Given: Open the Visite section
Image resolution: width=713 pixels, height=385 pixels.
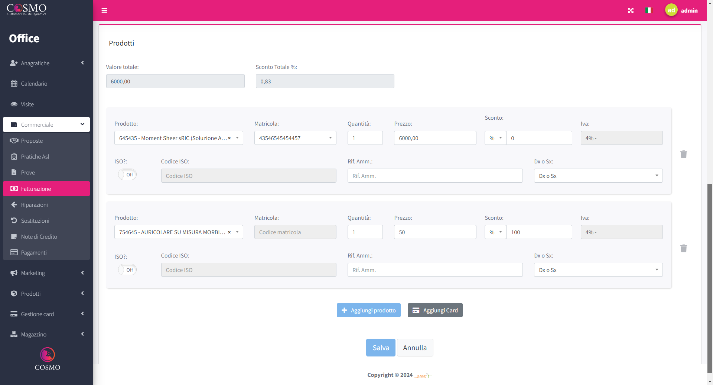Looking at the screenshot, I should pos(46,104).
